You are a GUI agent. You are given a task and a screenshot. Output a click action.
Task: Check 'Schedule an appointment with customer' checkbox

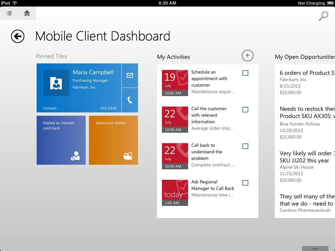245,73
